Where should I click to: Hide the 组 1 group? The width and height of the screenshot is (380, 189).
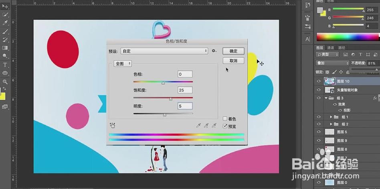click(x=319, y=117)
